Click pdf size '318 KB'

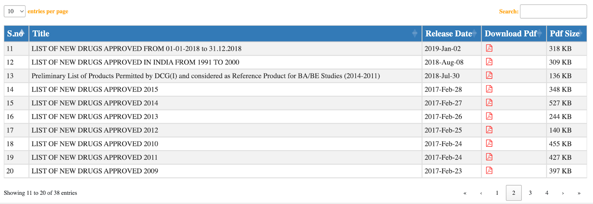pos(560,49)
